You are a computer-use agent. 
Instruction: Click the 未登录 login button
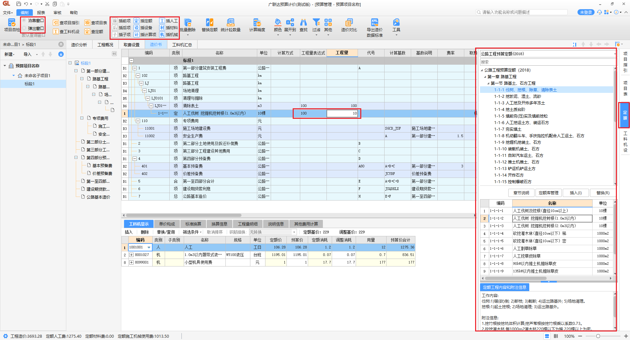(x=586, y=12)
